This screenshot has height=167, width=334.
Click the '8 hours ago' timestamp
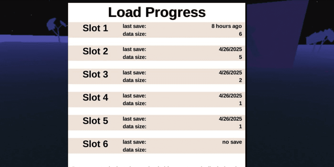226,26
